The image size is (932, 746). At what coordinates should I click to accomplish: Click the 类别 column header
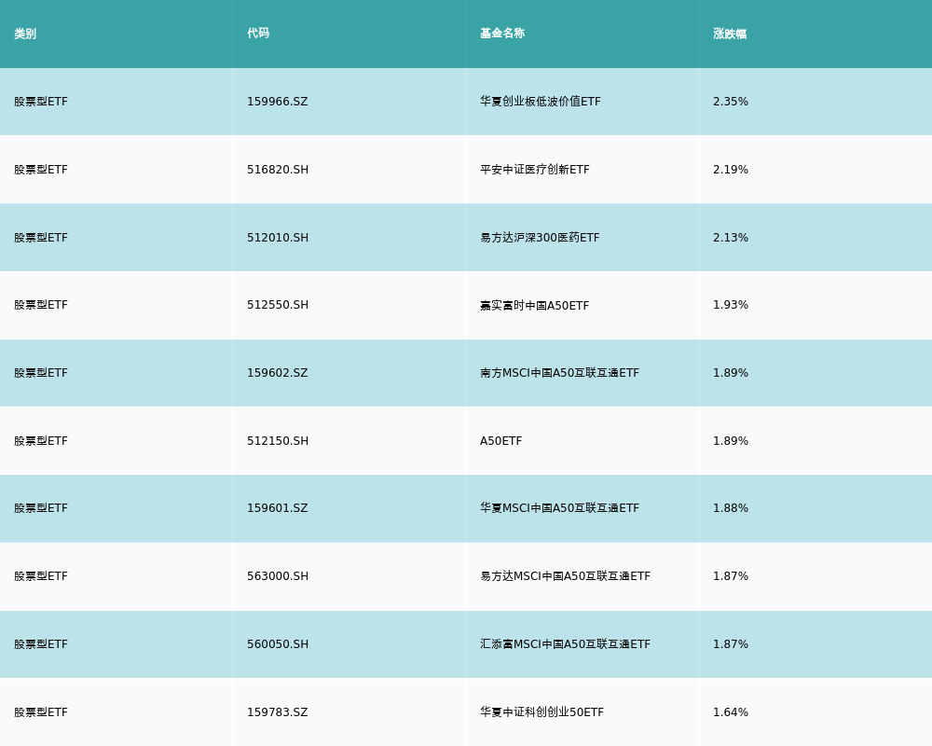[x=25, y=34]
